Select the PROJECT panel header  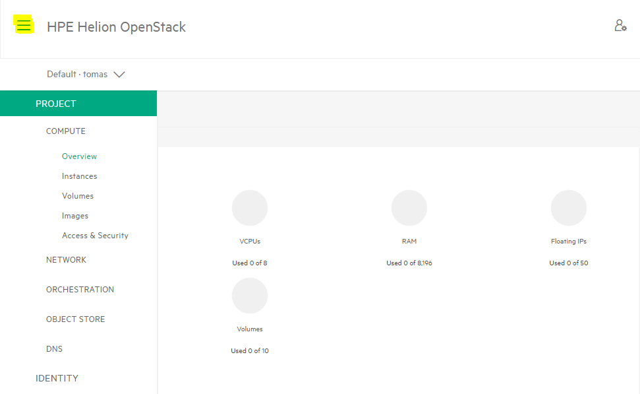point(78,104)
